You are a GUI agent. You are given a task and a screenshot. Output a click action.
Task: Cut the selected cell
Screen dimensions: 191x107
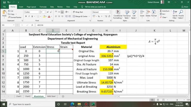click(x=11, y=11)
